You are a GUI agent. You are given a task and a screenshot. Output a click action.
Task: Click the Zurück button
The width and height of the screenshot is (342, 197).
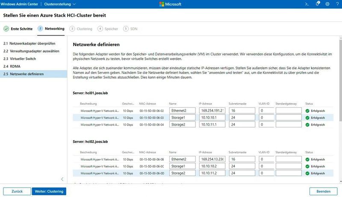pyautogui.click(x=17, y=191)
